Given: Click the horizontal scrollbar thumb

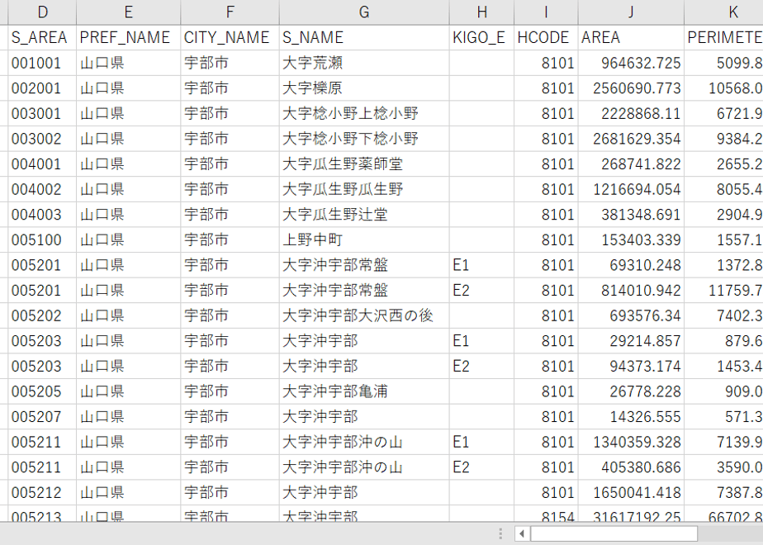Looking at the screenshot, I should pyautogui.click(x=614, y=533).
